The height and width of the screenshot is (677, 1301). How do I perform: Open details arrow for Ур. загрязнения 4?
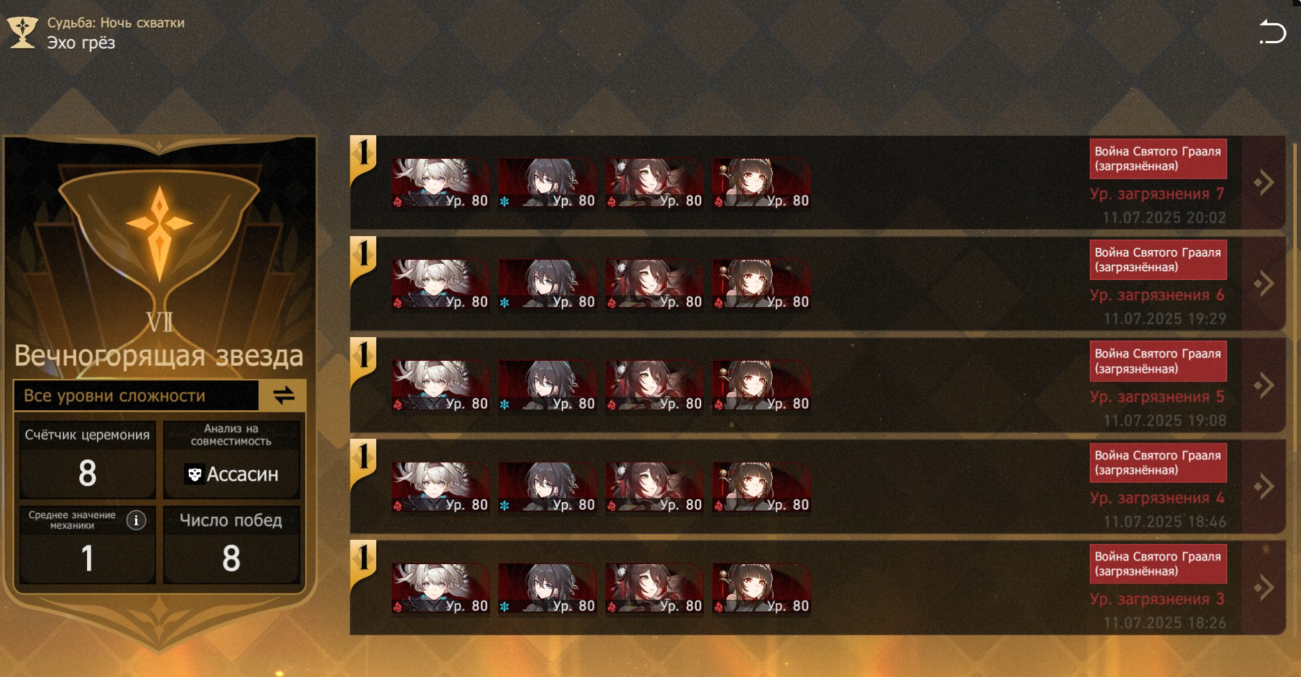(1264, 486)
